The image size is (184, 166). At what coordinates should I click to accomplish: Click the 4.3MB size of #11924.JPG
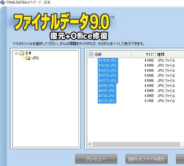(149, 60)
